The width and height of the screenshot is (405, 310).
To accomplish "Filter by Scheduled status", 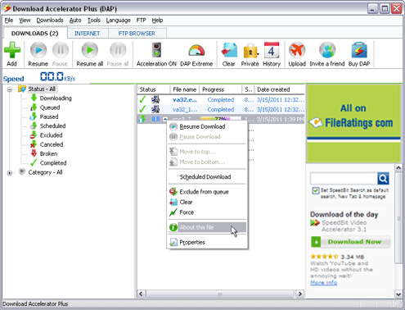I will click(52, 126).
